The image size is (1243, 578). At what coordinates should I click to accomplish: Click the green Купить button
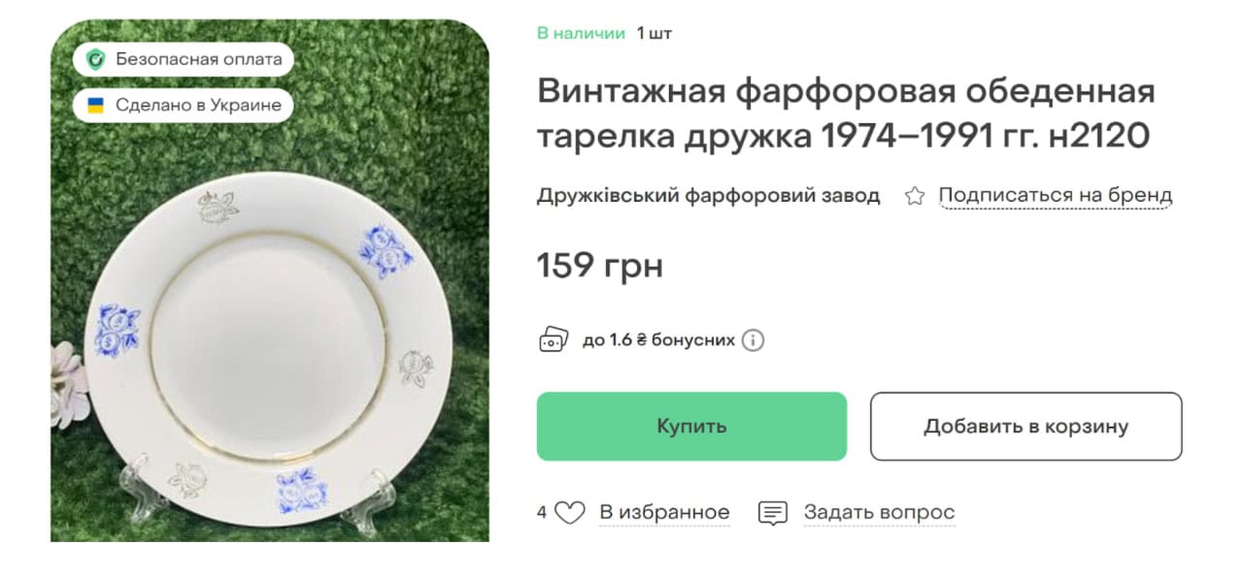(691, 426)
